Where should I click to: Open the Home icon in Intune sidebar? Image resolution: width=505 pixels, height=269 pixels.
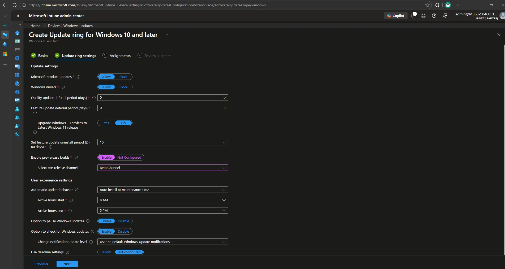[17, 33]
